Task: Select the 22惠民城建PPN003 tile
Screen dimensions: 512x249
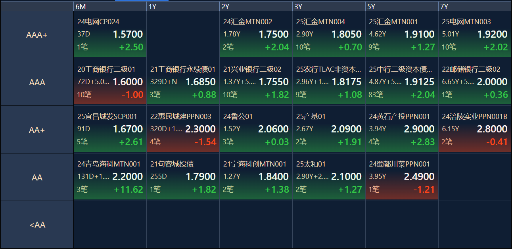Action: pyautogui.click(x=183, y=129)
